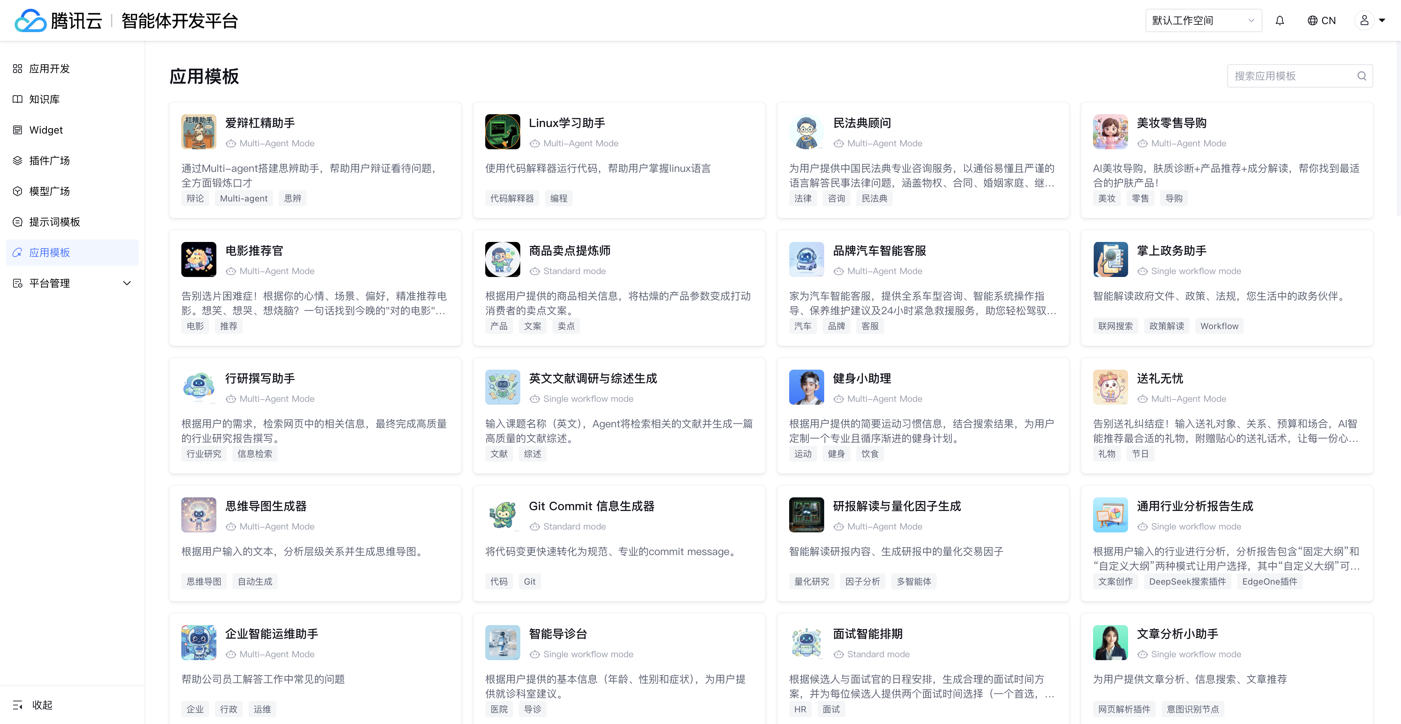Viewport: 1401px width, 724px height.
Task: Open 提示词模板 menu item
Action: 54,222
